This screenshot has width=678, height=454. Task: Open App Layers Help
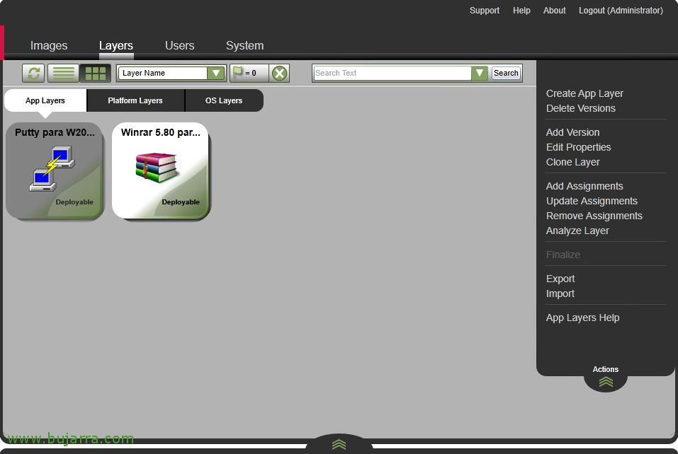coord(582,318)
